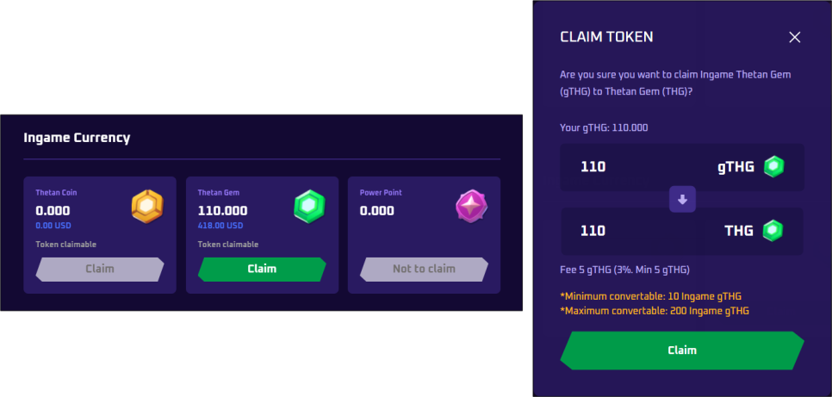This screenshot has width=832, height=397.
Task: Click the down-arrow convert icon
Action: pos(682,199)
